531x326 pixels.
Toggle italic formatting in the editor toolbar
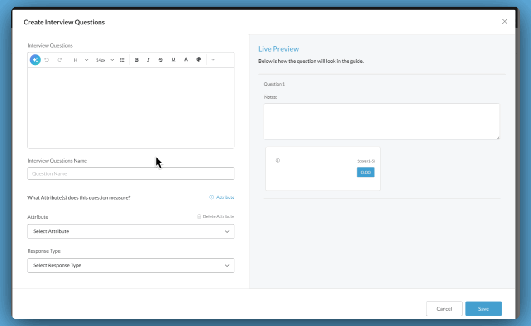point(148,59)
